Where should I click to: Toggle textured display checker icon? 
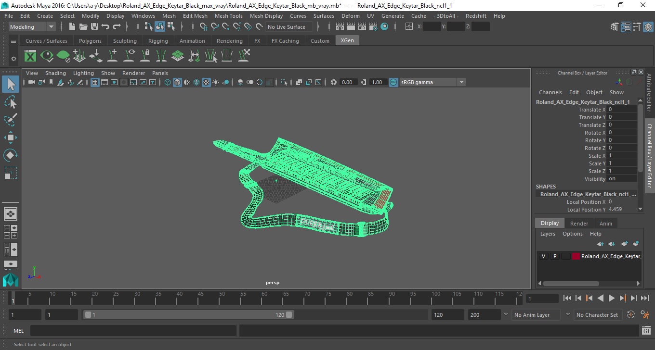206,82
